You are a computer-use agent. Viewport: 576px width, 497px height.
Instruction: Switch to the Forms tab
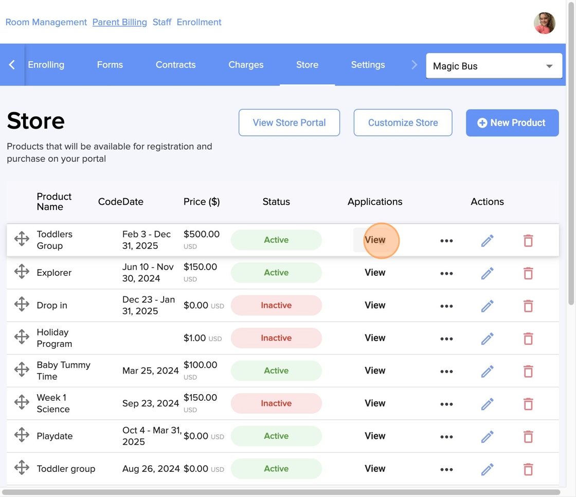[x=110, y=65]
